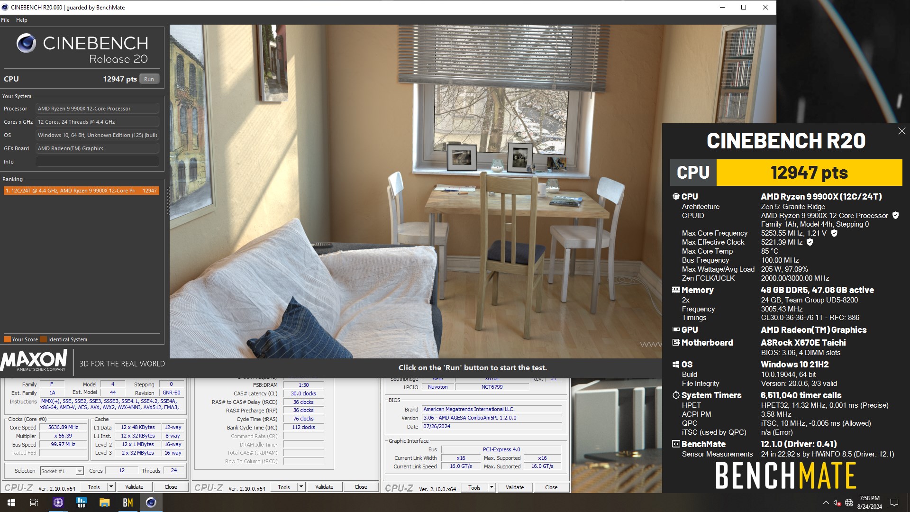Viewport: 910px width, 512px height.
Task: Click Max Core Temp 85 °C in BenchMate
Action: [x=770, y=251]
